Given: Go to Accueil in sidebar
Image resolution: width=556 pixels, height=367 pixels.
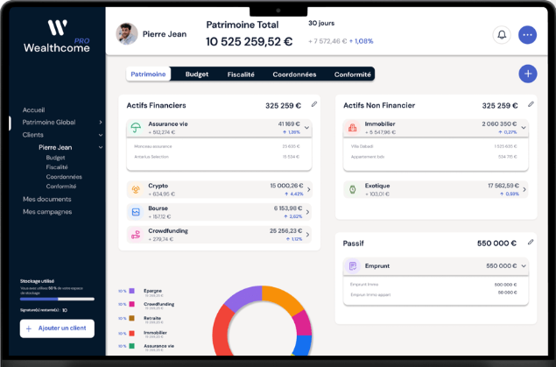Looking at the screenshot, I should (33, 109).
